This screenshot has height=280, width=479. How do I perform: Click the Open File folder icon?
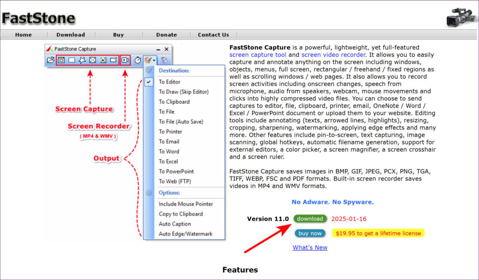(x=51, y=60)
